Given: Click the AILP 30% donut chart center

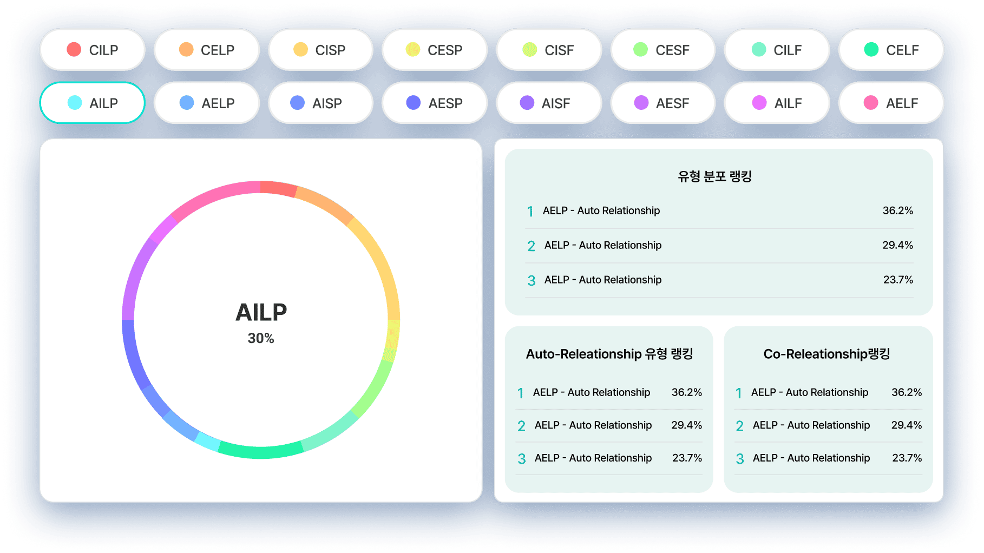Looking at the screenshot, I should (261, 320).
